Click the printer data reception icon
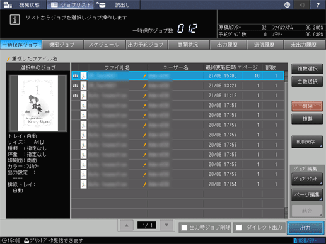Image resolution: width=326 pixels, height=244 pixels. 26,240
